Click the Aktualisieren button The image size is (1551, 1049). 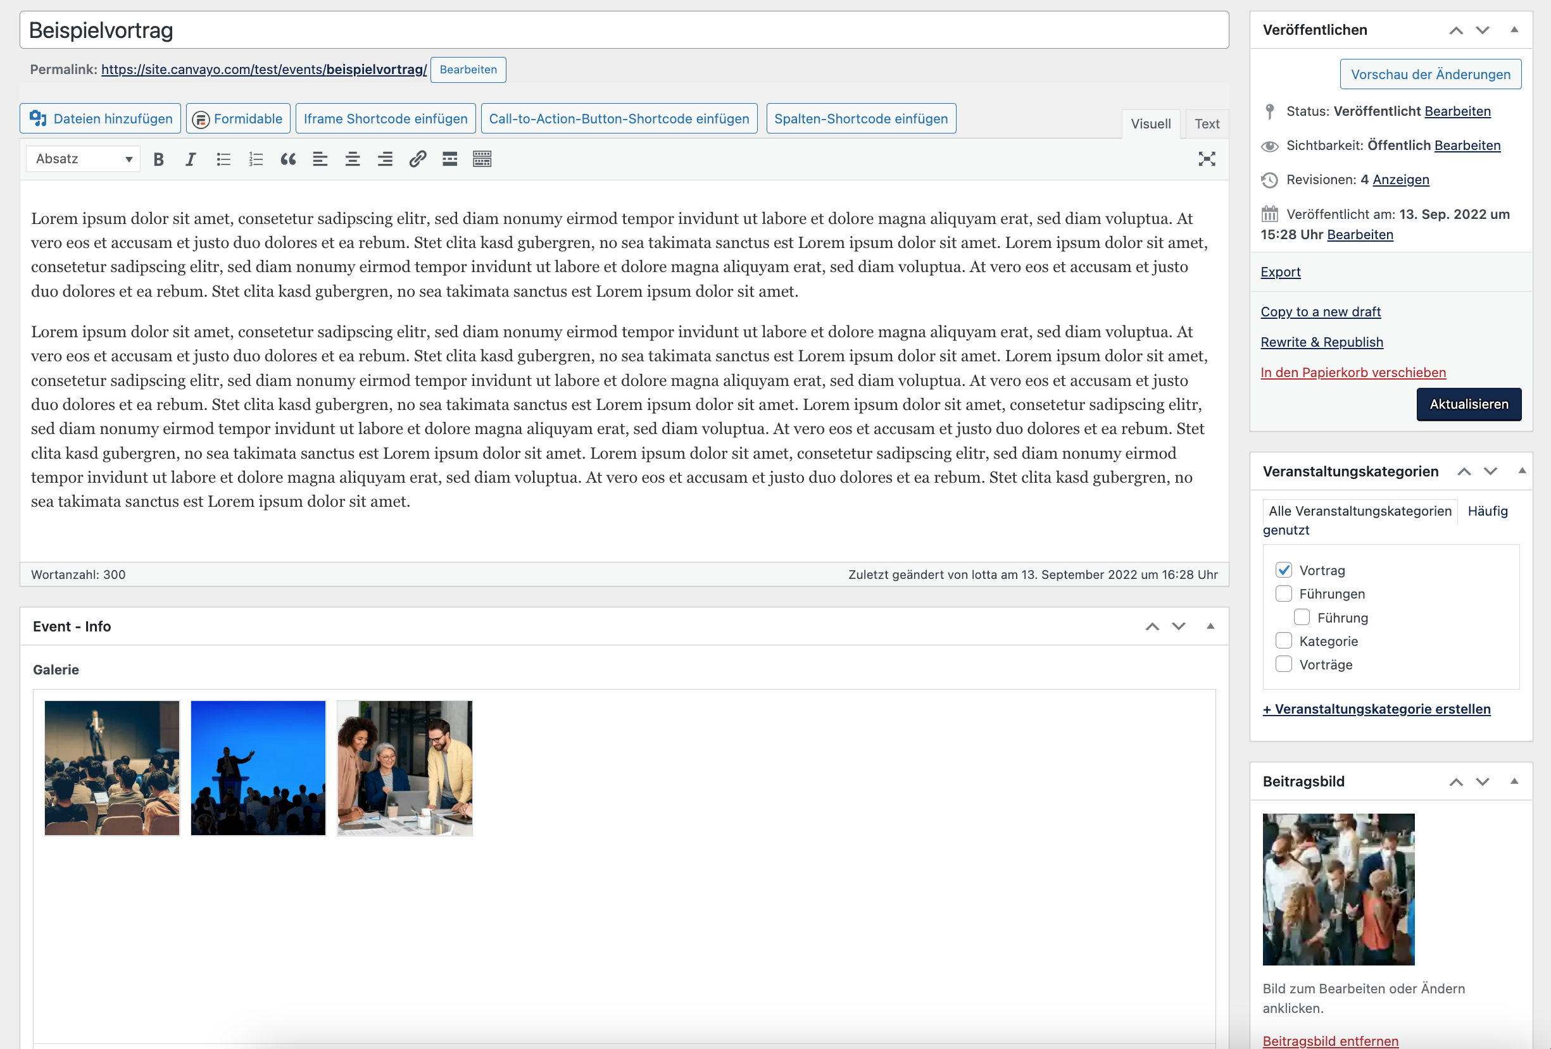pyautogui.click(x=1468, y=404)
